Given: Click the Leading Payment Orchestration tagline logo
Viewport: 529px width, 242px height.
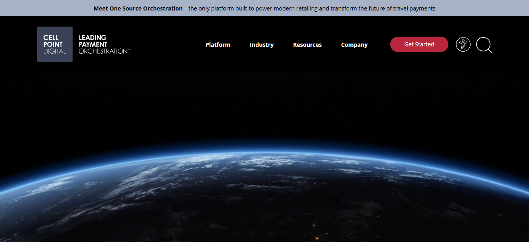Looking at the screenshot, I should point(104,44).
